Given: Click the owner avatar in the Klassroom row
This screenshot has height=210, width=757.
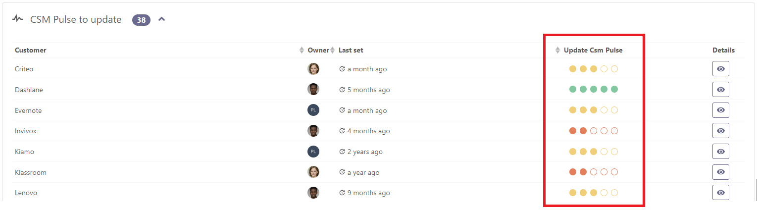Looking at the screenshot, I should click(x=313, y=172).
